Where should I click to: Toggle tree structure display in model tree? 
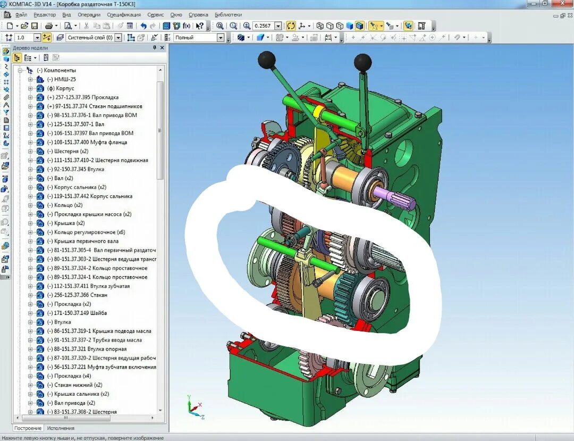17,58
